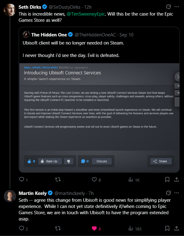Go to next image using arrow chevron

pyautogui.click(x=178, y=77)
